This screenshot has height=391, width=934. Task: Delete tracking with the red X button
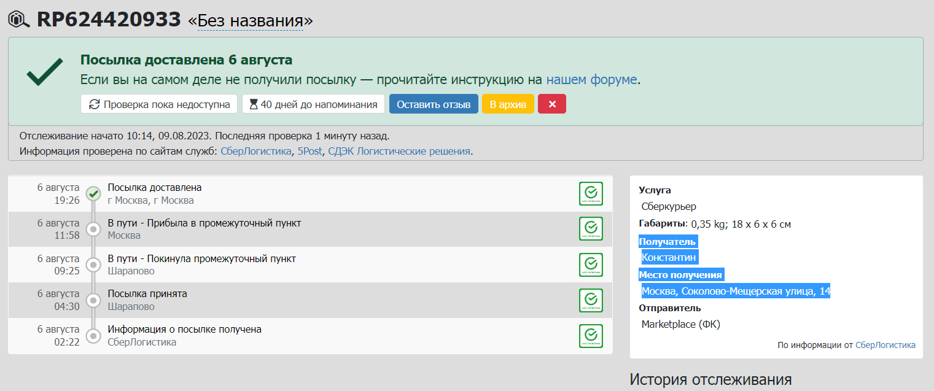pos(552,104)
